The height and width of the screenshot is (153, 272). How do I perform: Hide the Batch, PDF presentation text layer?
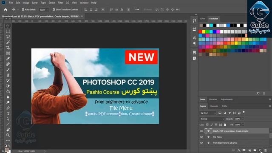pos(201,131)
